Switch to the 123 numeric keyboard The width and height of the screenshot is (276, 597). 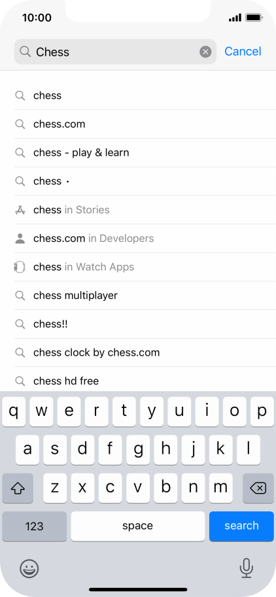click(34, 526)
